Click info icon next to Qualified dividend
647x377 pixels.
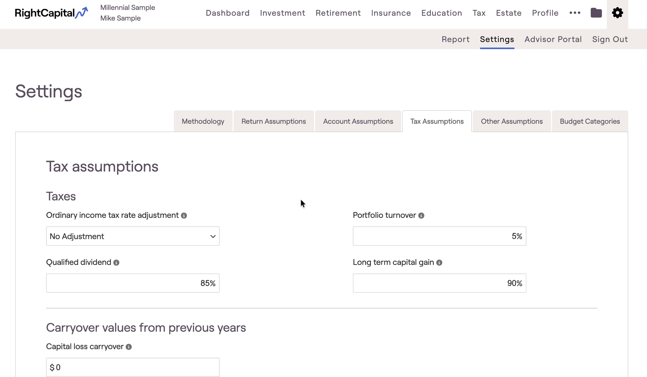point(116,263)
